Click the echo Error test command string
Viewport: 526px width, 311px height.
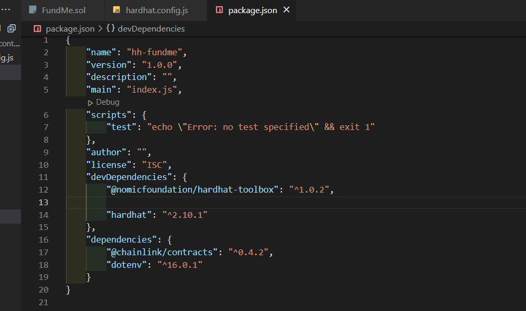point(261,127)
